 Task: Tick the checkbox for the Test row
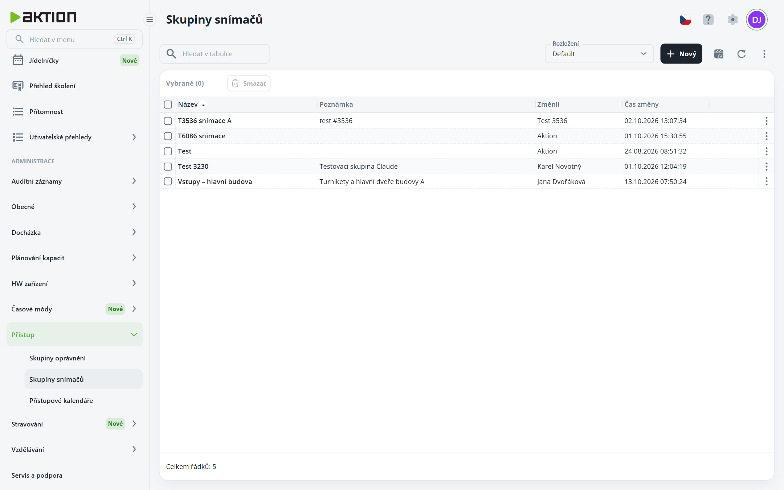168,151
